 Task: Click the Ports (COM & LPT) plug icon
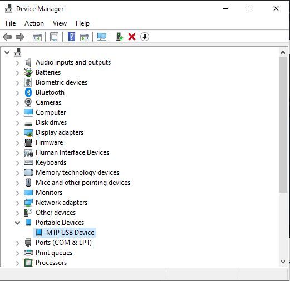(x=28, y=243)
